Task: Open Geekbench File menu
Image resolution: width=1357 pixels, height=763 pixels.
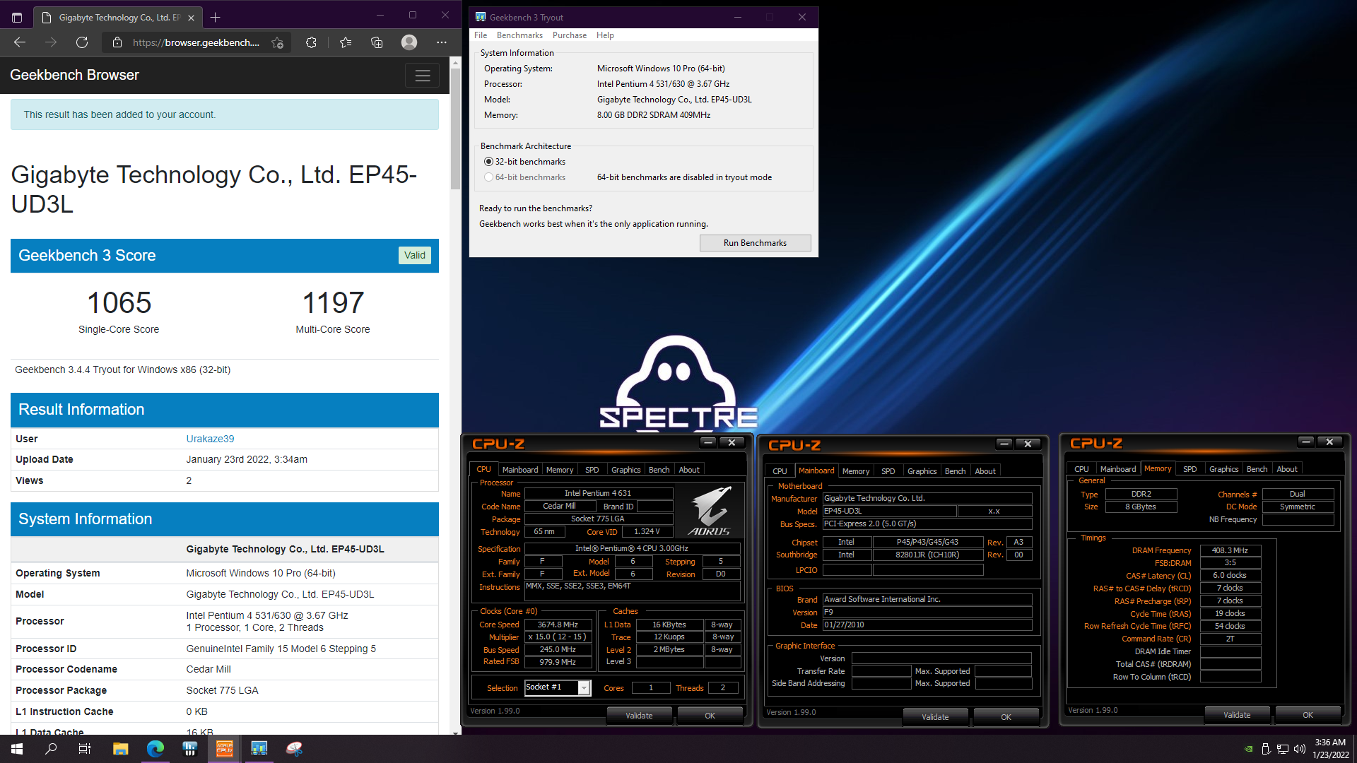Action: (x=481, y=35)
